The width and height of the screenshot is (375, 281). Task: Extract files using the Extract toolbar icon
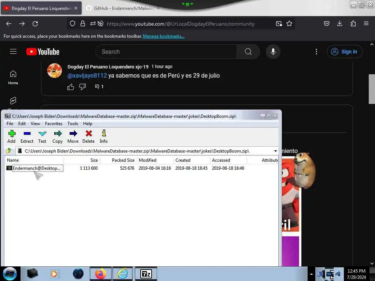[x=27, y=137]
